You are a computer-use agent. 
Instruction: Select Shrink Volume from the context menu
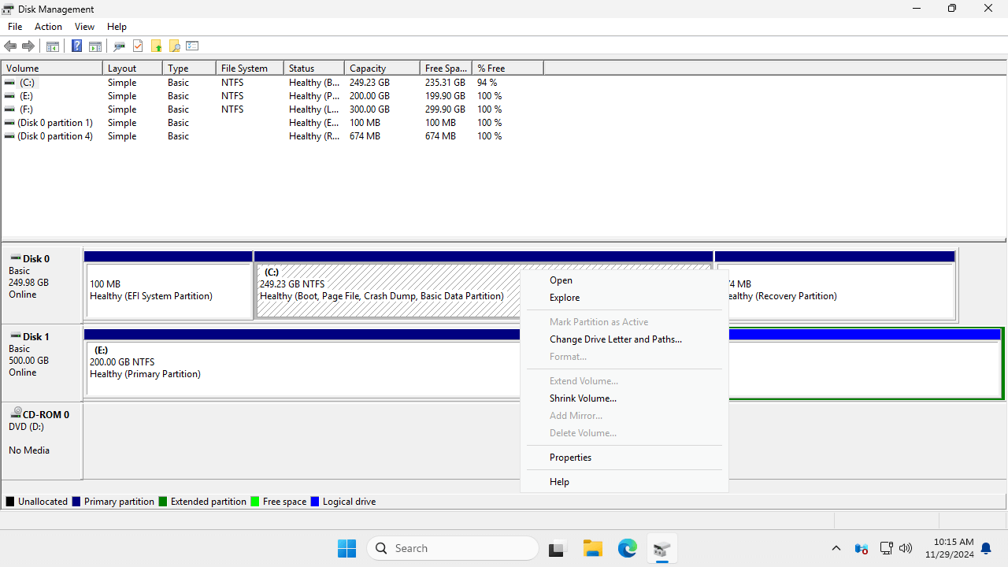click(x=583, y=398)
